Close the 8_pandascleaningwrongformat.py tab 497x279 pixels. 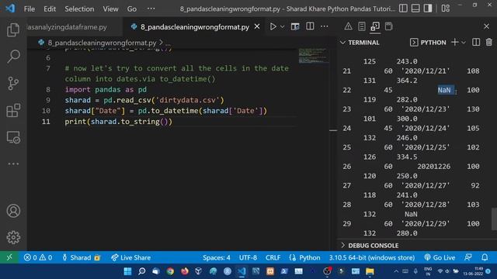coord(257,26)
